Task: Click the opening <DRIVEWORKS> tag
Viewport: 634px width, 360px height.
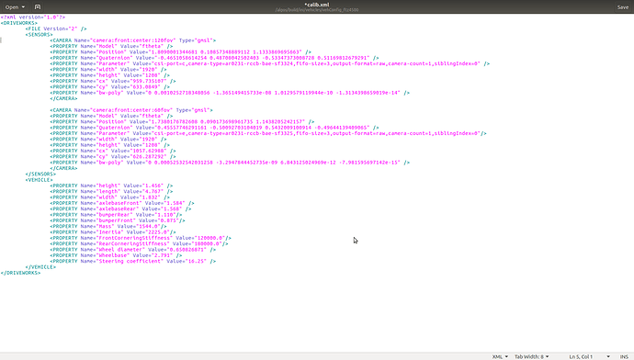Action: coord(19,23)
